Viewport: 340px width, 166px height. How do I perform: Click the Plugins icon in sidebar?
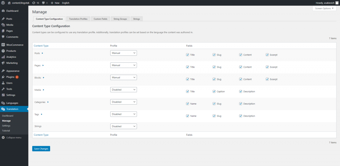[x=3, y=77]
